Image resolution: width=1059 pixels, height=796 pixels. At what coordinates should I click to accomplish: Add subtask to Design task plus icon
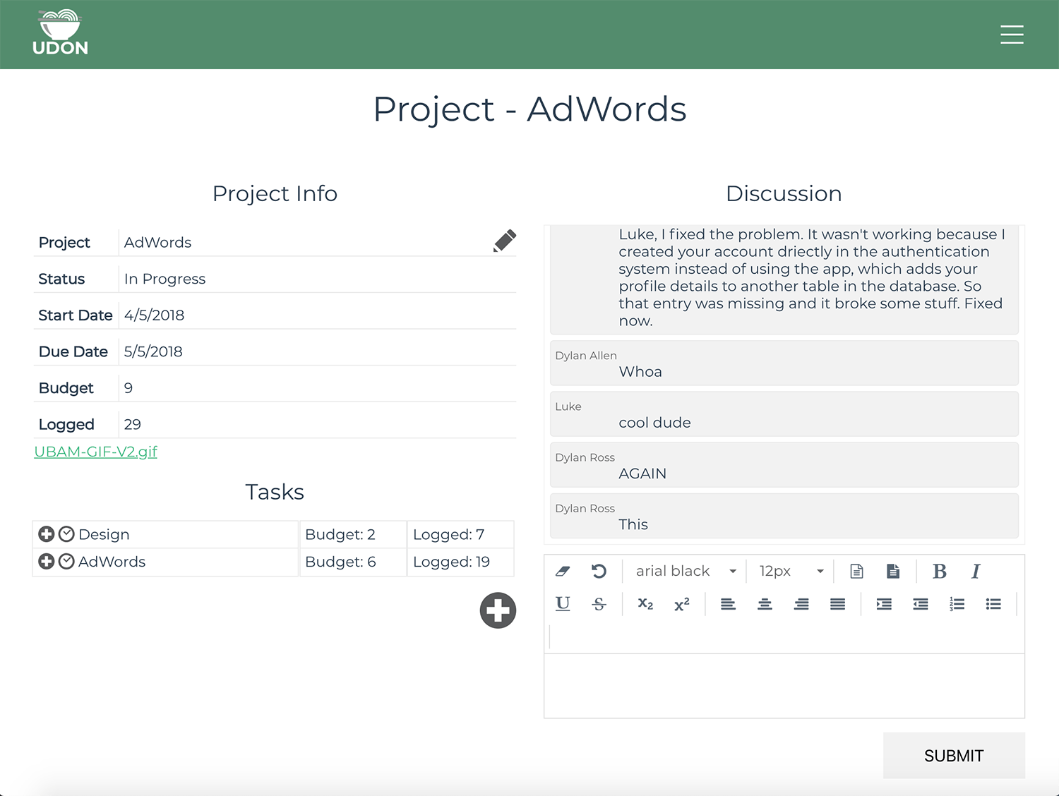pos(47,534)
